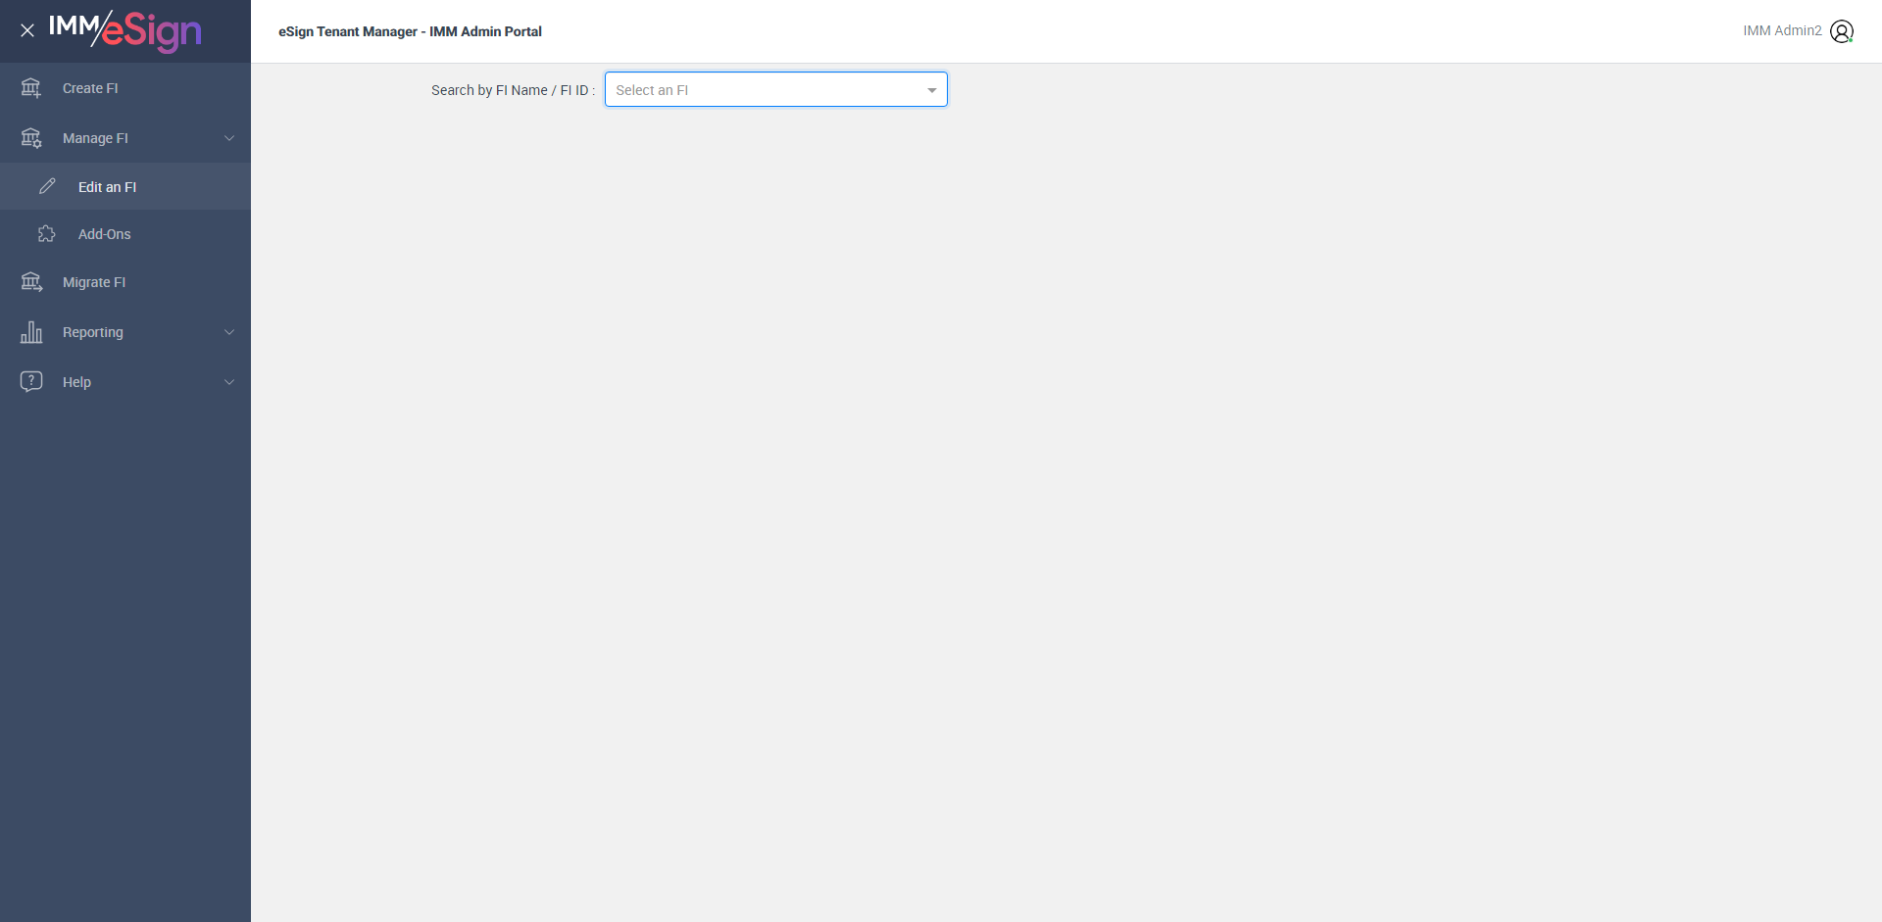Click the IMM Admin2 username
This screenshot has height=922, width=1882.
tap(1782, 30)
